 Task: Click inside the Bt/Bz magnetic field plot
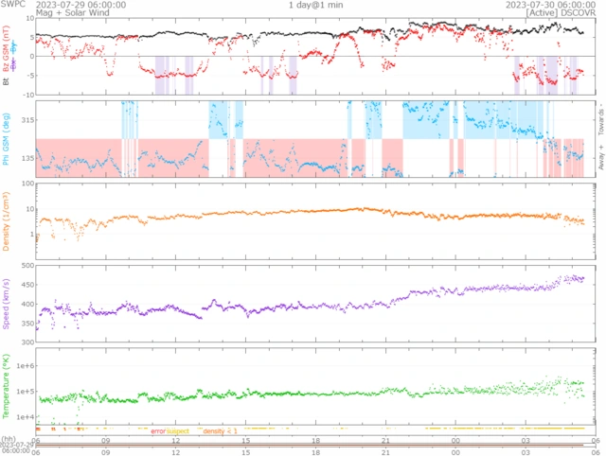pos(315,56)
